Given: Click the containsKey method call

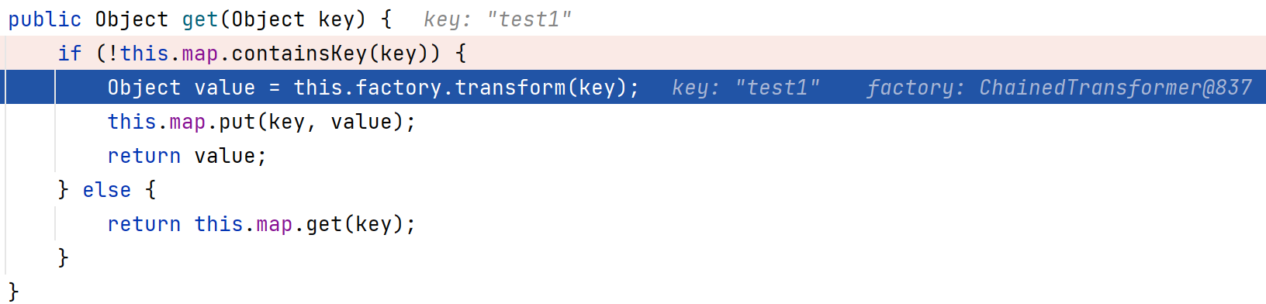Looking at the screenshot, I should 299,54.
